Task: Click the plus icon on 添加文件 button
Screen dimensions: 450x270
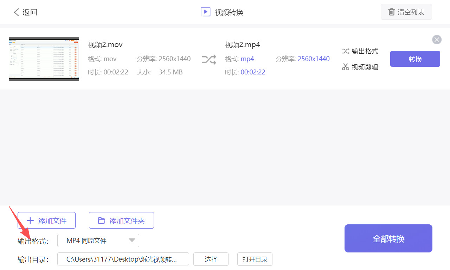Action: point(30,220)
